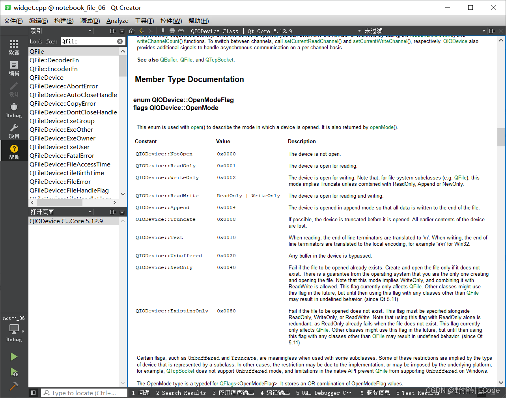Select QFileDevice::ExeOwner index entry
Image resolution: width=506 pixels, height=398 pixels.
pos(74,138)
